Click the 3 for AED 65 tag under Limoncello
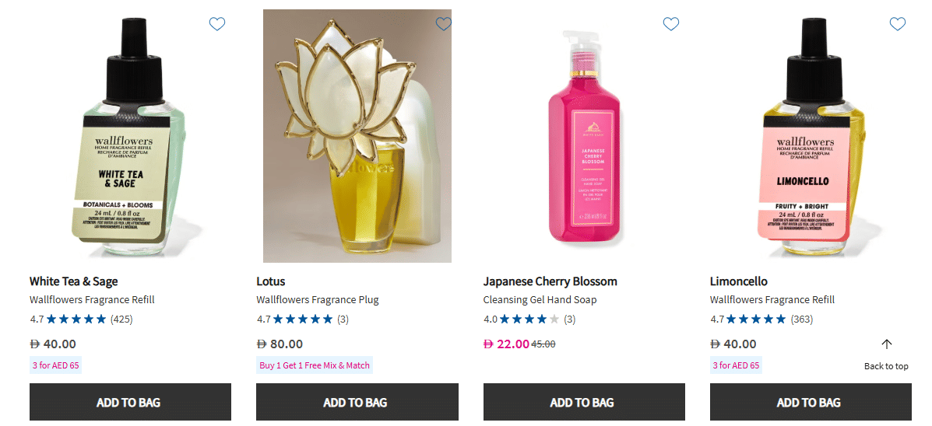 tap(736, 365)
